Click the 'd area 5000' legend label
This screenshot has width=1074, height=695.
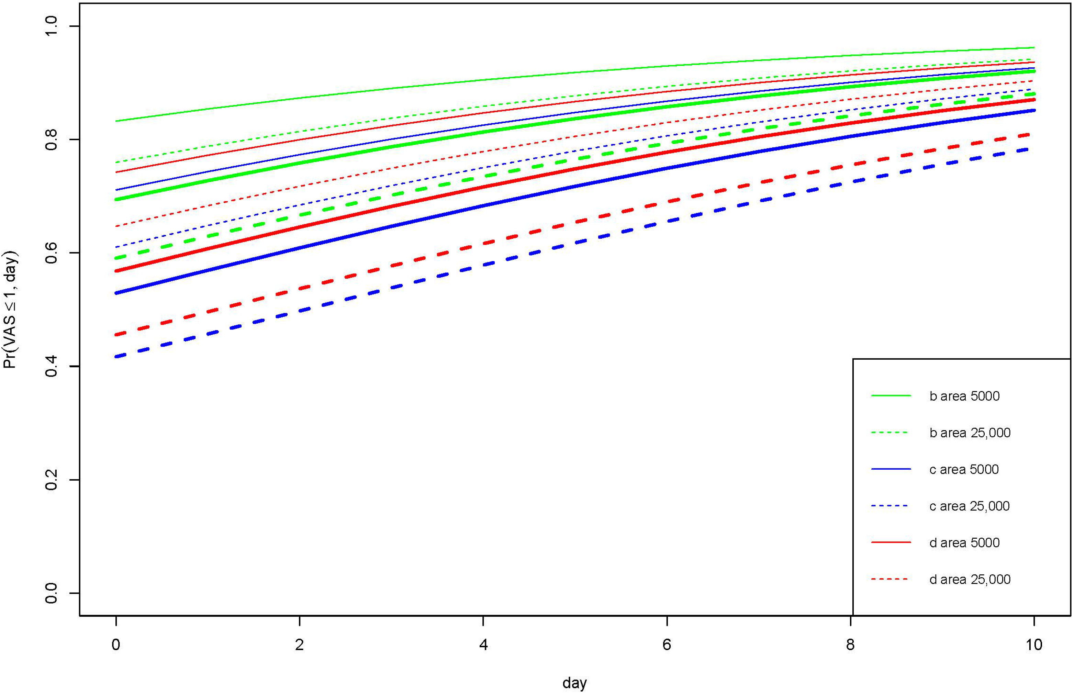click(964, 542)
